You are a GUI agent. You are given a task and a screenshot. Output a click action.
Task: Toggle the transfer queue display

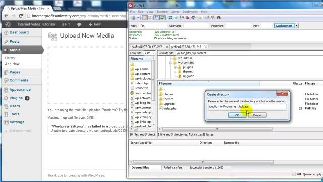click(x=163, y=18)
